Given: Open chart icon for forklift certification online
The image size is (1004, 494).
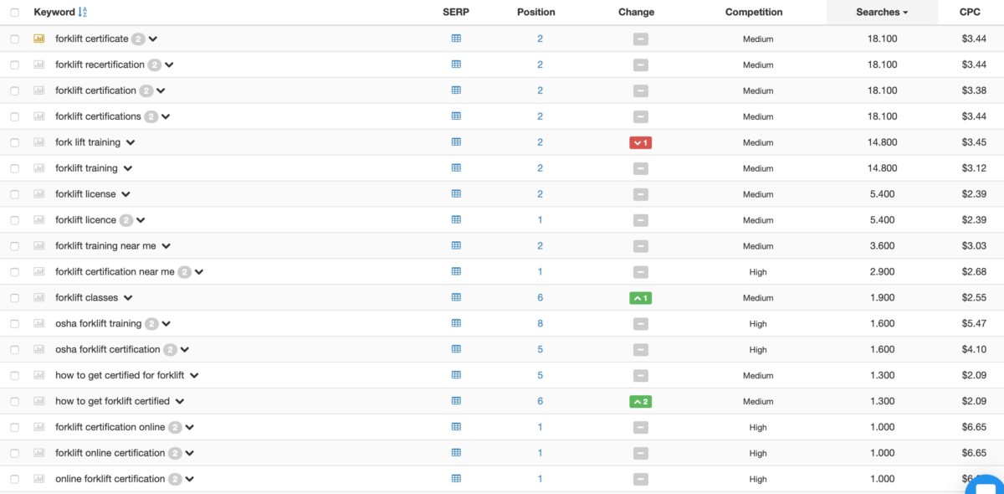Looking at the screenshot, I should [x=39, y=427].
